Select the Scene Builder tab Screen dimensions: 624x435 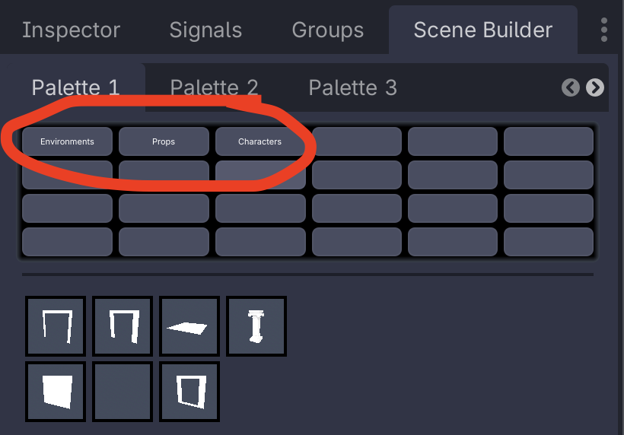[482, 30]
